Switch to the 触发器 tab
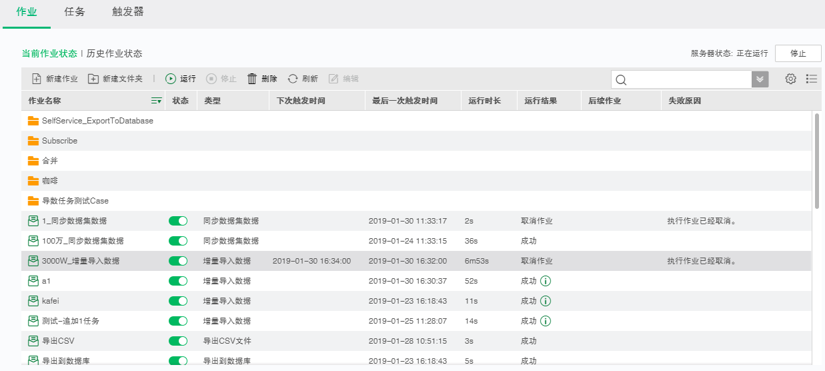The image size is (825, 371). (128, 12)
